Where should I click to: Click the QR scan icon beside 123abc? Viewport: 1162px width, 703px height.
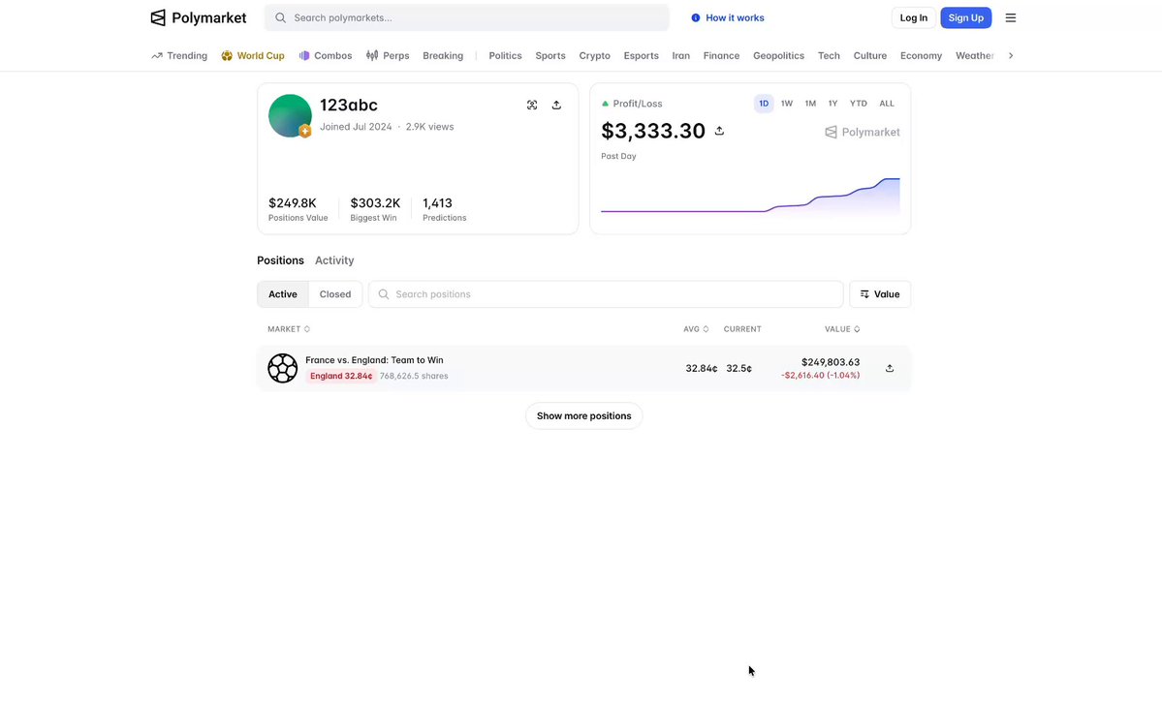tap(532, 106)
